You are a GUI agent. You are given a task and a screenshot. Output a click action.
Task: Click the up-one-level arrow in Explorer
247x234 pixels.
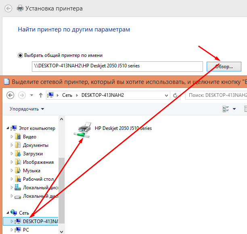(x=41, y=95)
